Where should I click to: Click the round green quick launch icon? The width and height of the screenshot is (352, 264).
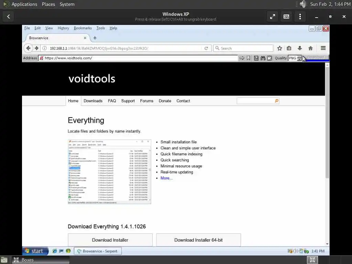pyautogui.click(x=68, y=251)
